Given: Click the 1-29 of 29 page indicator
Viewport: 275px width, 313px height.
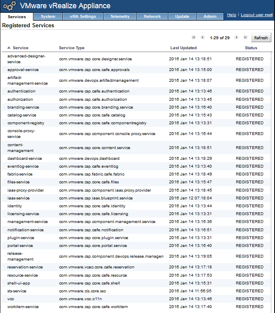Looking at the screenshot, I should [x=220, y=38].
